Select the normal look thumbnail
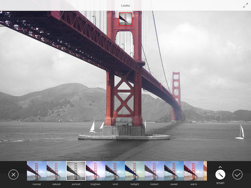Viewport: 251px width, 188px height. click(x=37, y=171)
